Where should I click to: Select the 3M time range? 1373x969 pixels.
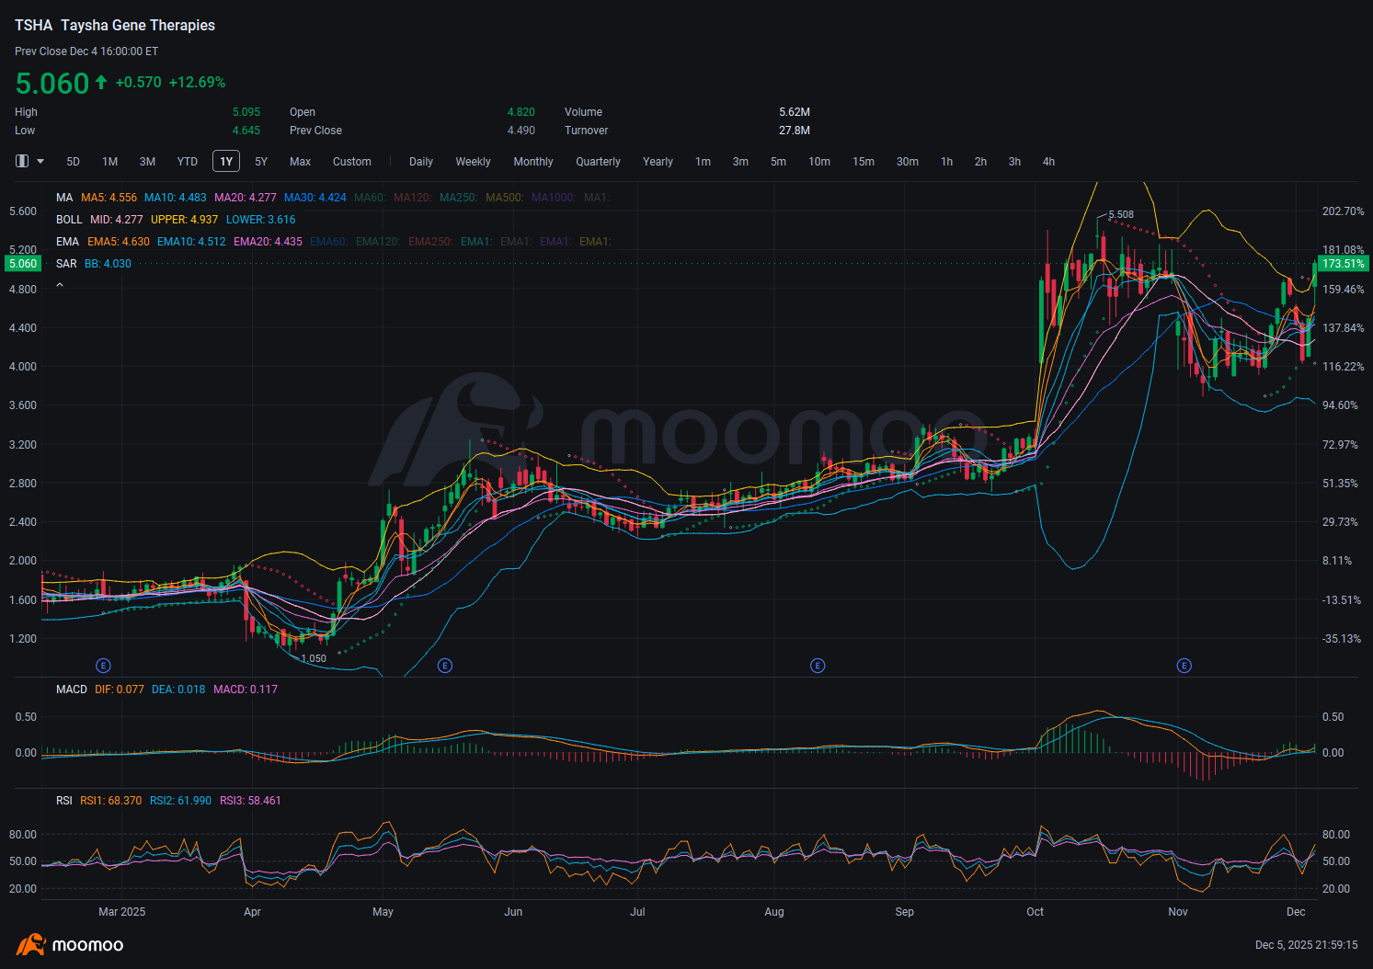tap(147, 162)
